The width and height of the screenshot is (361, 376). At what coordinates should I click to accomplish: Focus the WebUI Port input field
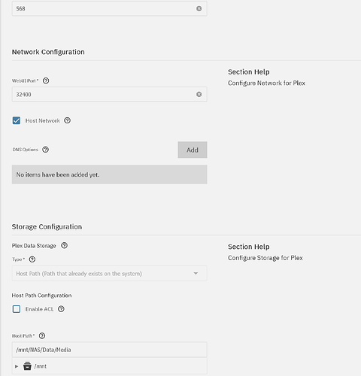click(109, 94)
